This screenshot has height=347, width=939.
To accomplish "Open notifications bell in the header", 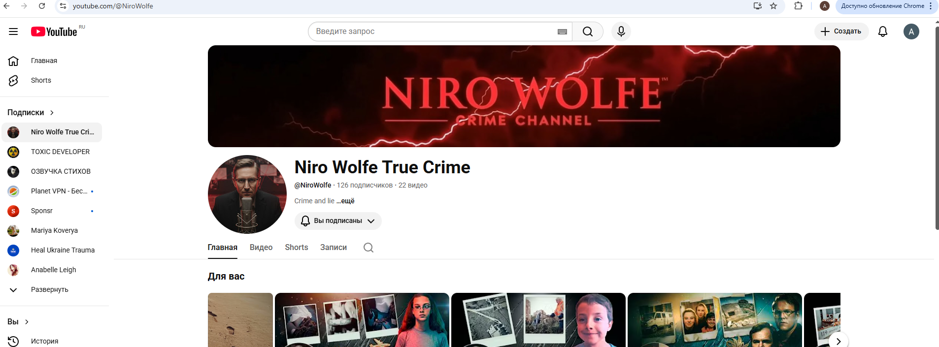I will tap(883, 32).
